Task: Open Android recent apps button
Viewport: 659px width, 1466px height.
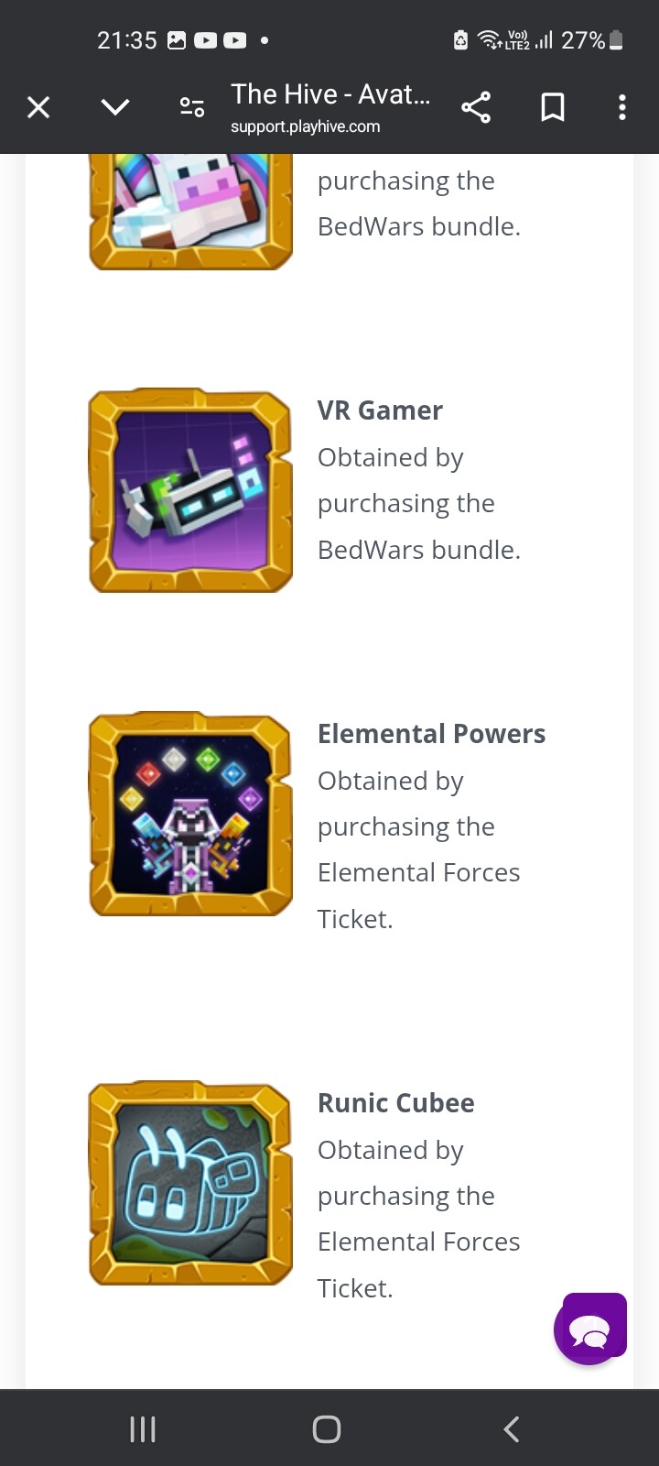Action: point(143,1429)
